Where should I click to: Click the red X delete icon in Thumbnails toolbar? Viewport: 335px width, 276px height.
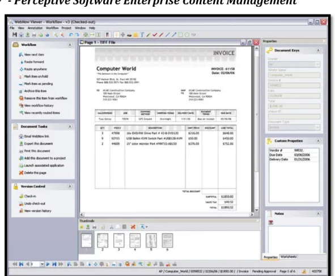pos(133,227)
